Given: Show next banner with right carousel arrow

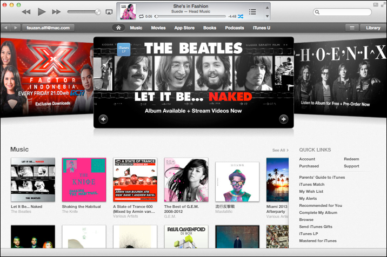Looking at the screenshot, I should pyautogui.click(x=283, y=119).
